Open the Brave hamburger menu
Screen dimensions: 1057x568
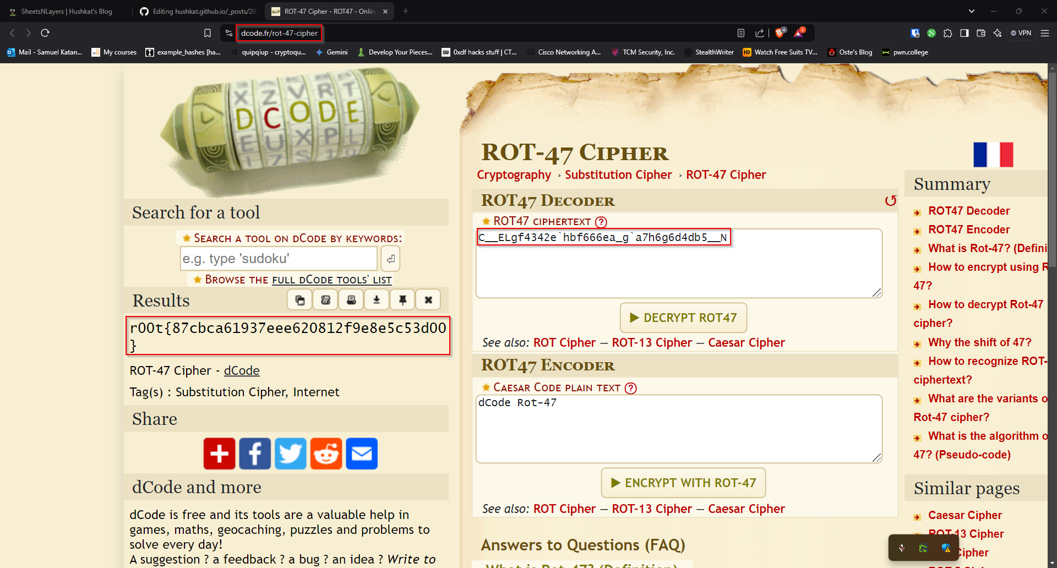(1045, 33)
